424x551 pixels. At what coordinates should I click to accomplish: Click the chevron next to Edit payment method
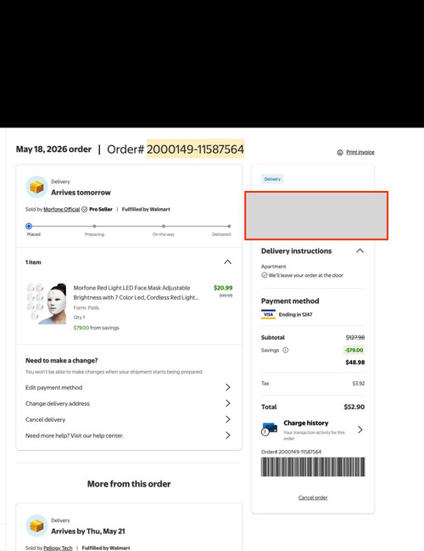[227, 387]
